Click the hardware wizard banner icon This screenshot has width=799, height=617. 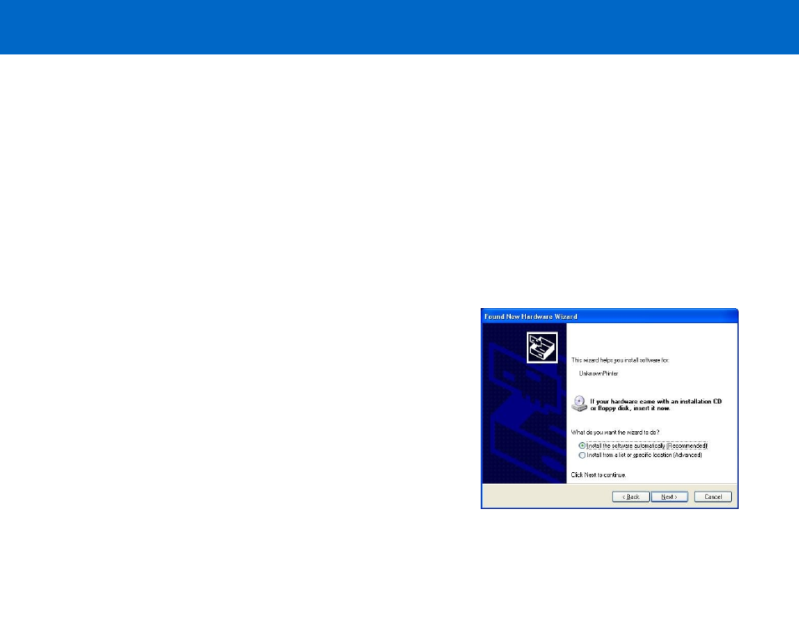(x=542, y=347)
